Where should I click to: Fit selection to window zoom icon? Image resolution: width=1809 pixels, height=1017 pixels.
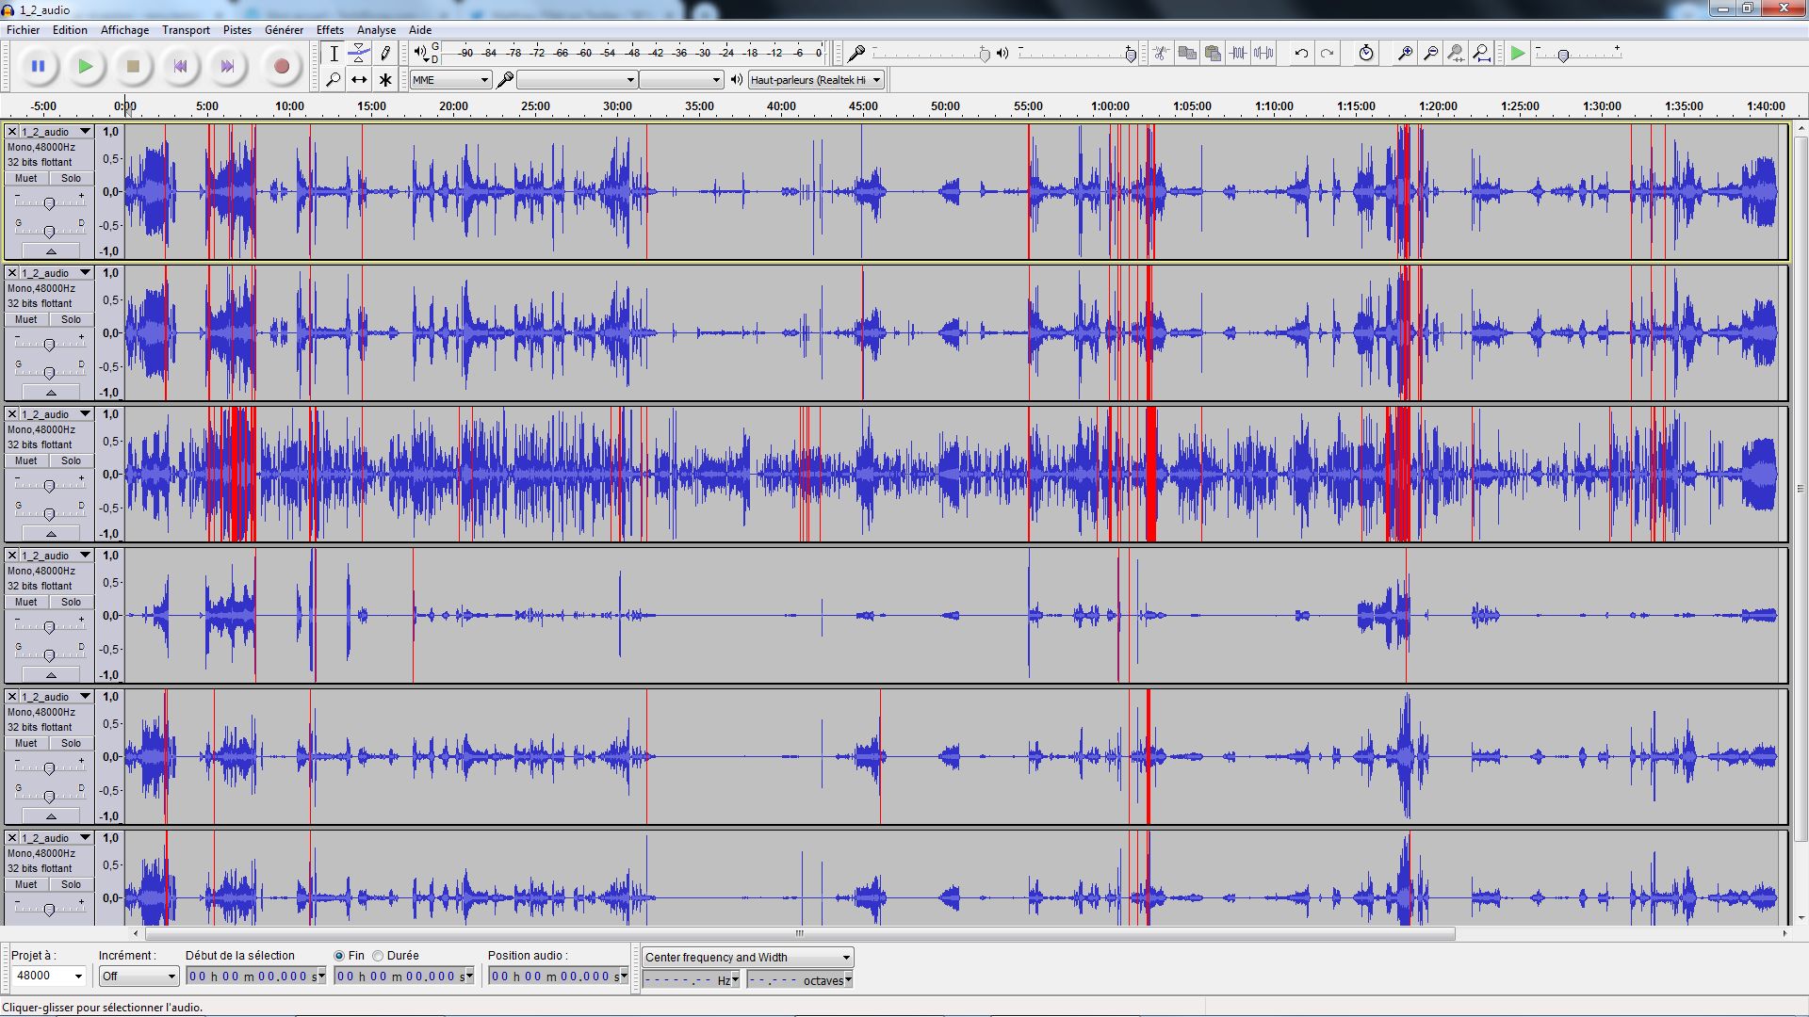click(1456, 54)
